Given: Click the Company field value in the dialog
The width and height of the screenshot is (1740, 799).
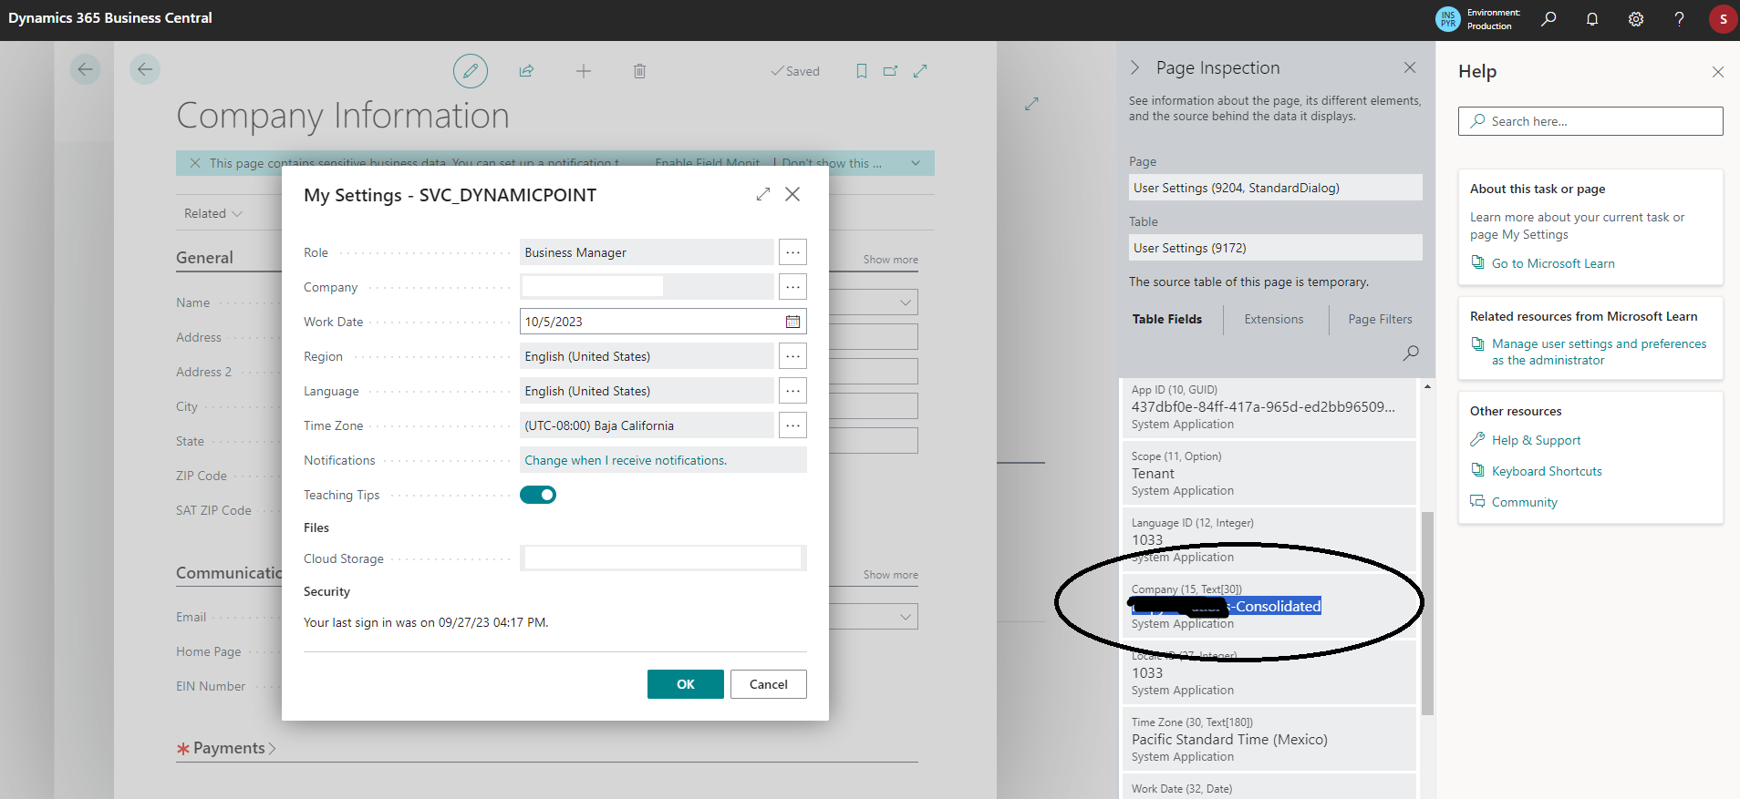Looking at the screenshot, I should (647, 287).
